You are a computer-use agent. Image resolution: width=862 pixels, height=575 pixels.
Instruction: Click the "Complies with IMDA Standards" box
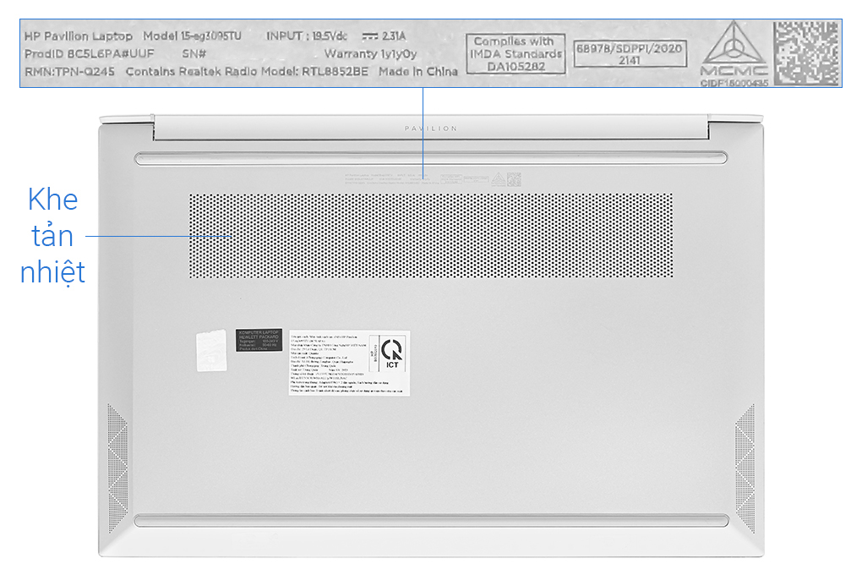coord(516,53)
